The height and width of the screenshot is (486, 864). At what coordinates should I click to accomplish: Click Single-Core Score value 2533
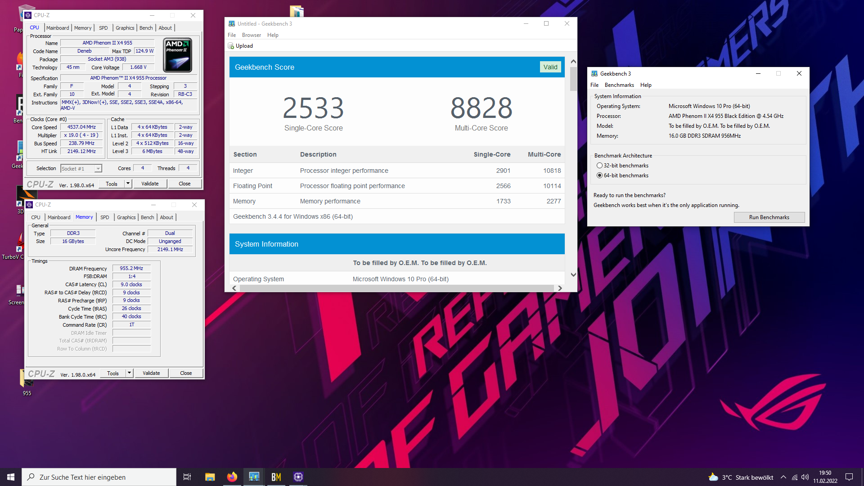pyautogui.click(x=314, y=108)
